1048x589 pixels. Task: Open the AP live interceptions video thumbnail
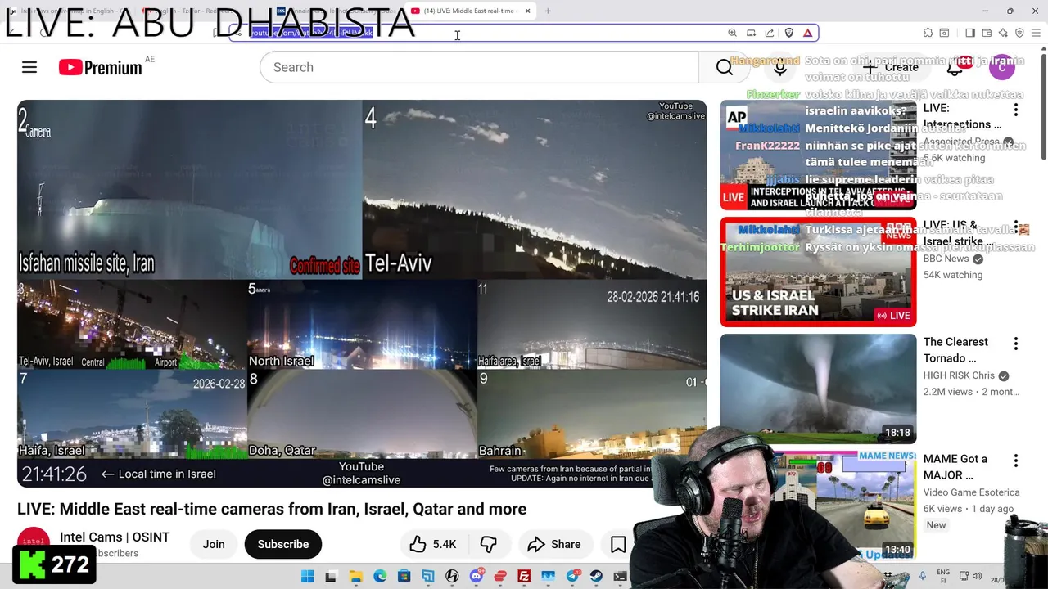point(818,155)
